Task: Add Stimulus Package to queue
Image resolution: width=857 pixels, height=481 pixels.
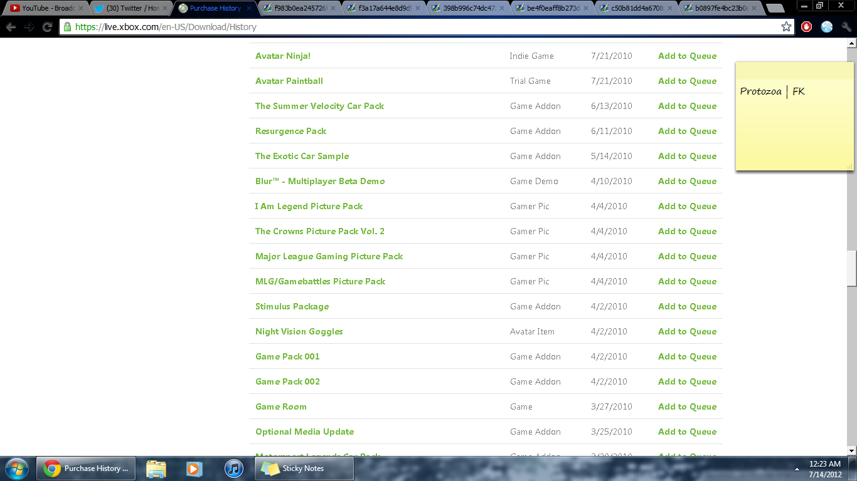Action: click(x=687, y=306)
